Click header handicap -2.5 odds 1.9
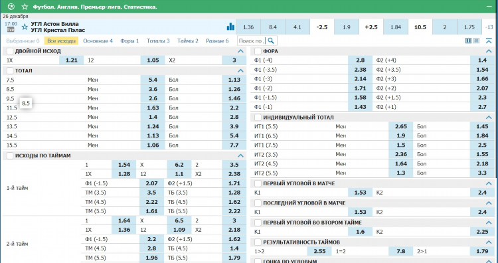498x263 pixels. pos(347,27)
